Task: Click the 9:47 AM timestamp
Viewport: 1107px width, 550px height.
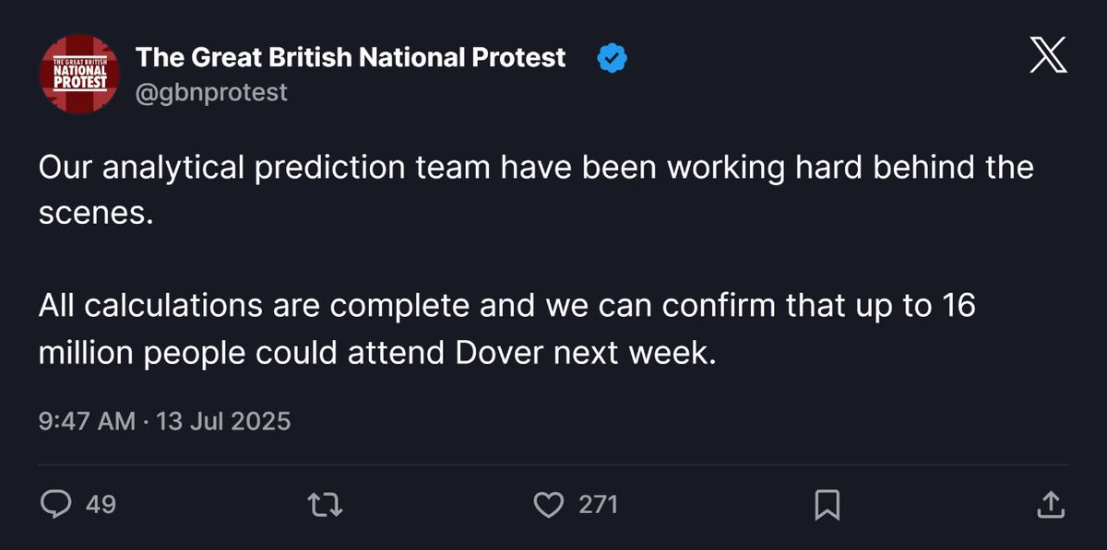Action: (87, 421)
